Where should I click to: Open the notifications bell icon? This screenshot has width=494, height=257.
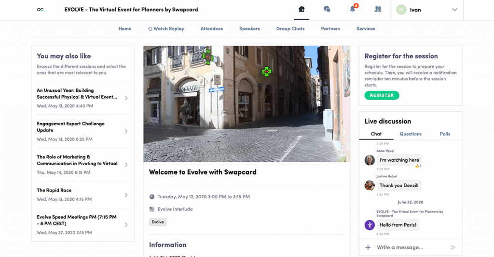[x=353, y=9]
